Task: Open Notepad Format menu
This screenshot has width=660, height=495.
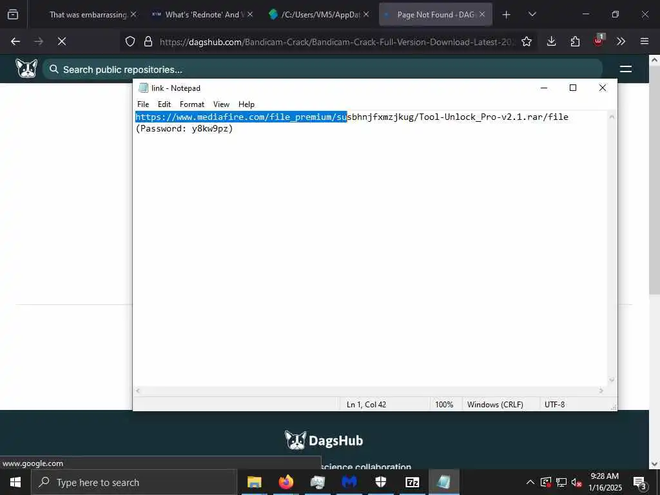Action: pos(192,104)
